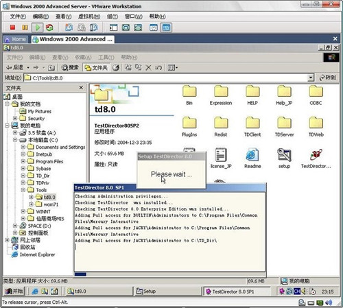Click the VMware take snapshot icon
343x308 pixels.
(x=69, y=27)
